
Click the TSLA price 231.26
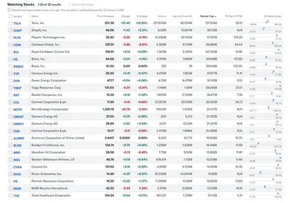coord(109,23)
